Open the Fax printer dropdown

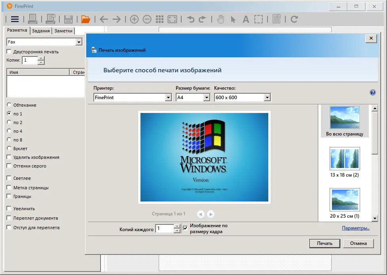tap(79, 42)
